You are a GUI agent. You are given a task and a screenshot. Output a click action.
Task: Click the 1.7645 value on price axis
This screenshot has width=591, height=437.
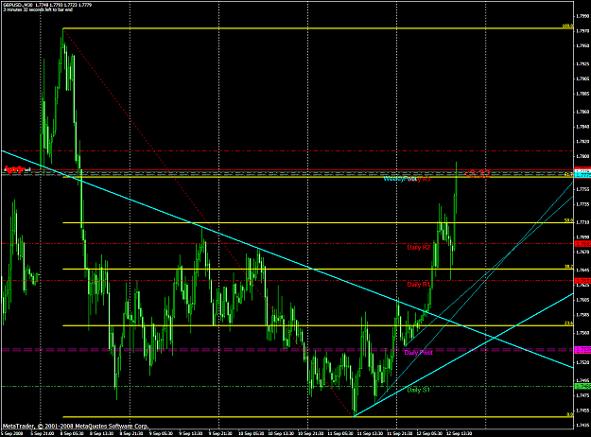click(x=582, y=270)
